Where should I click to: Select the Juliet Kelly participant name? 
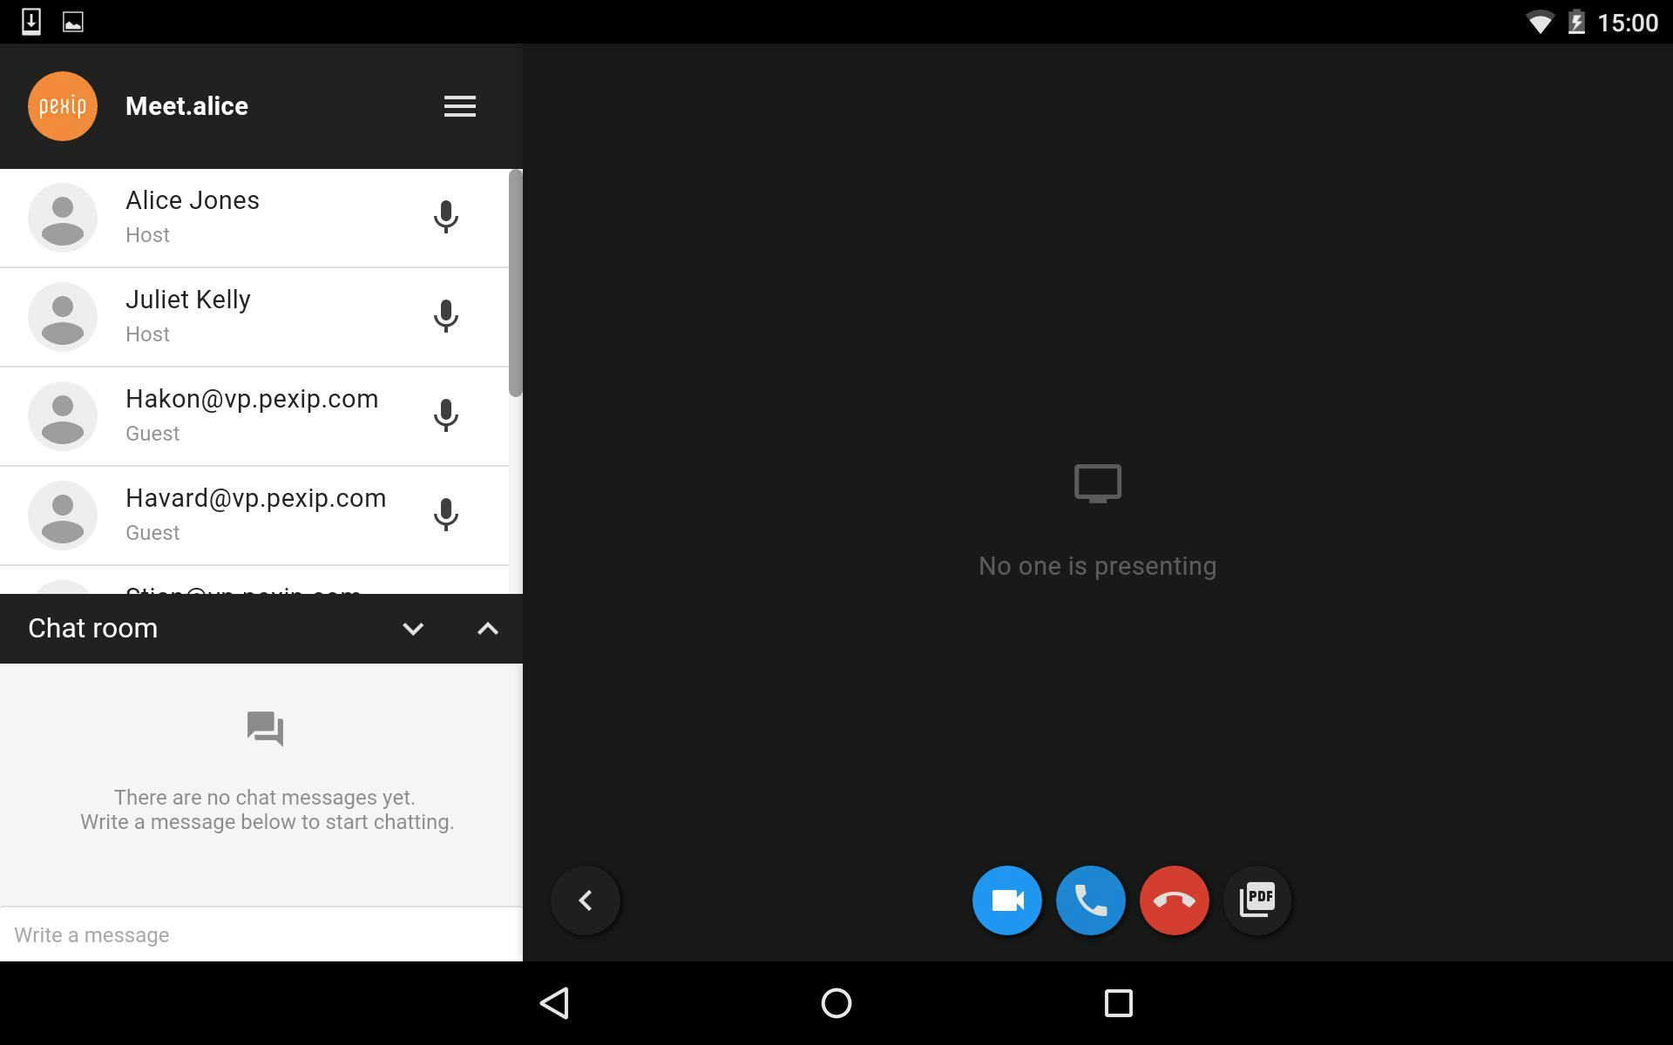pyautogui.click(x=188, y=300)
